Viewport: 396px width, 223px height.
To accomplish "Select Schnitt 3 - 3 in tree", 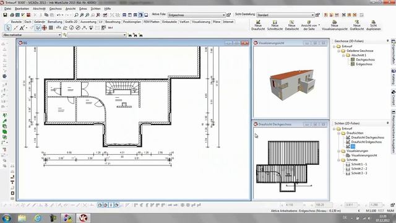I will [x=359, y=173].
